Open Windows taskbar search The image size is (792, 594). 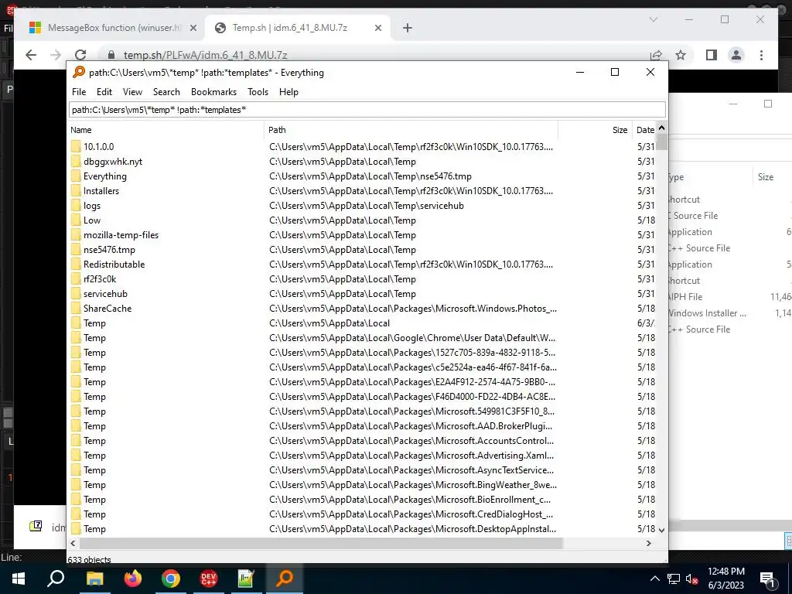click(56, 579)
